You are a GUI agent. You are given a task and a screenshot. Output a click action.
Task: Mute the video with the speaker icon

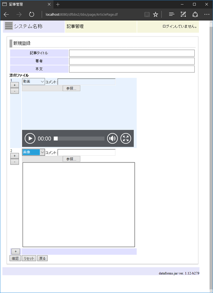click(112, 139)
